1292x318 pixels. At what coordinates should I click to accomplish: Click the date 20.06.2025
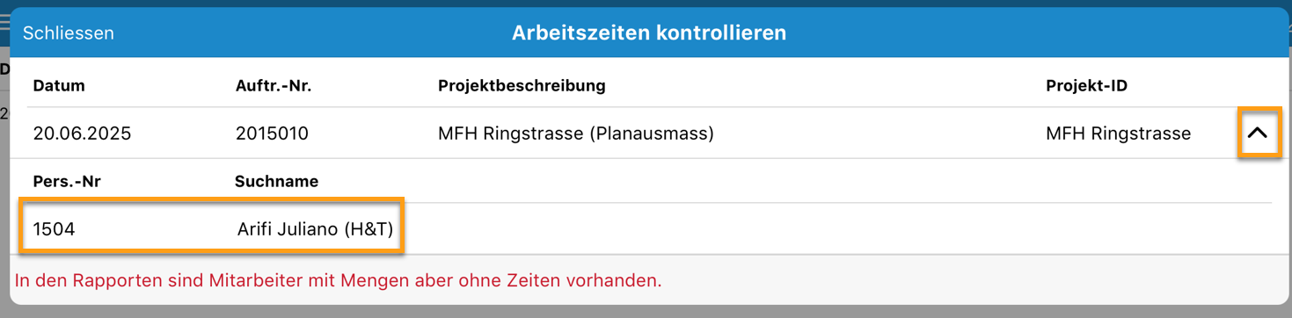click(82, 134)
